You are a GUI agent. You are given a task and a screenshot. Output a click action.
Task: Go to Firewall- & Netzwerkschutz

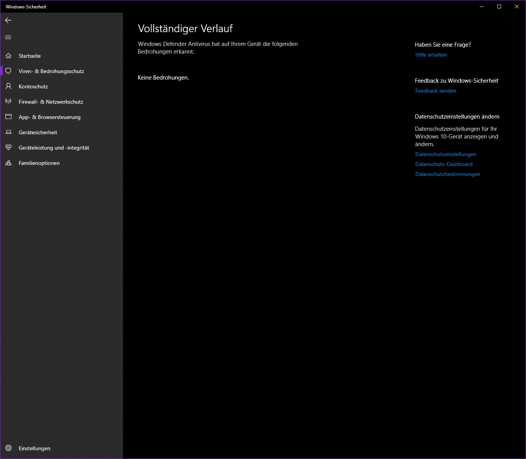[61, 102]
